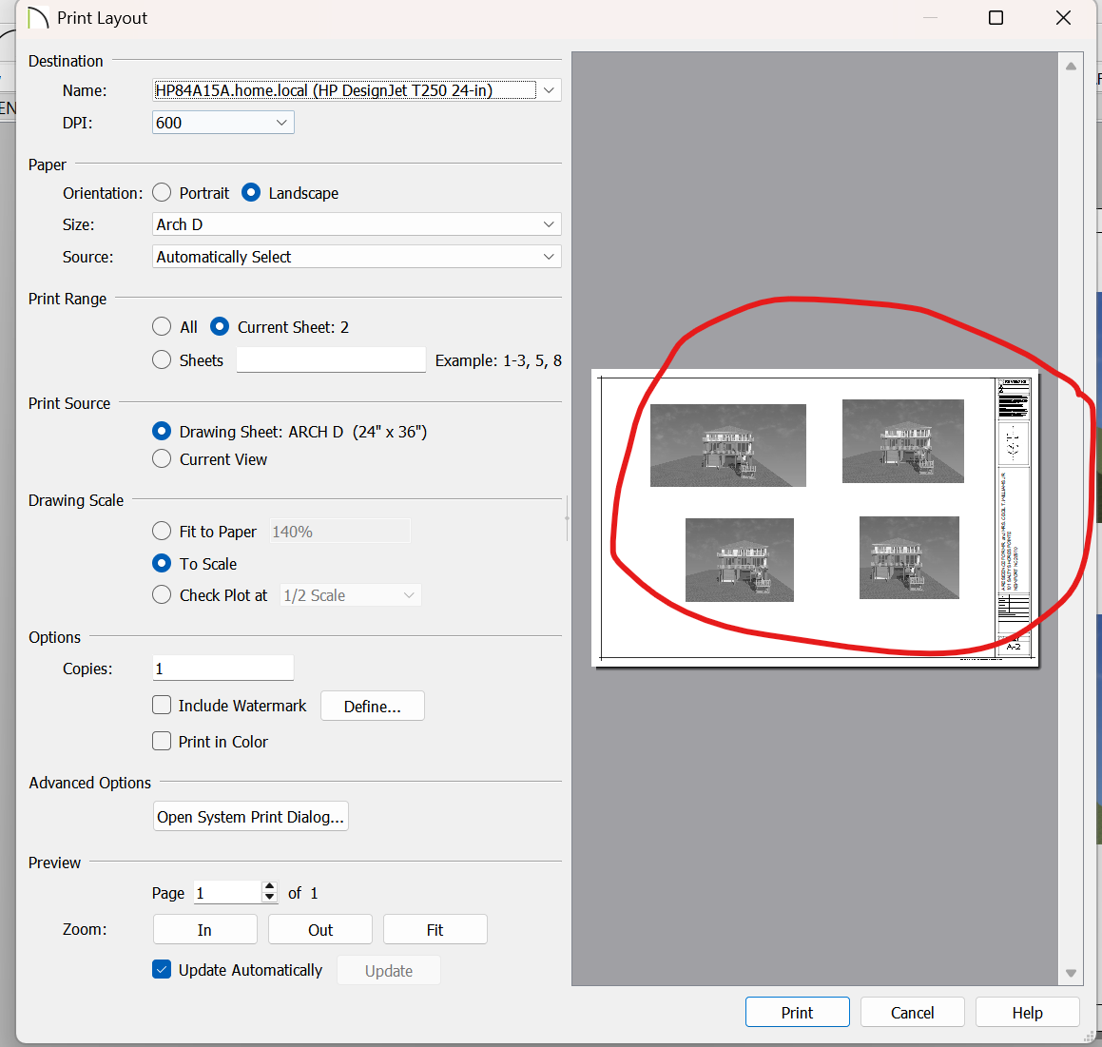The image size is (1102, 1047).
Task: Zoom In on the preview
Action: (204, 930)
